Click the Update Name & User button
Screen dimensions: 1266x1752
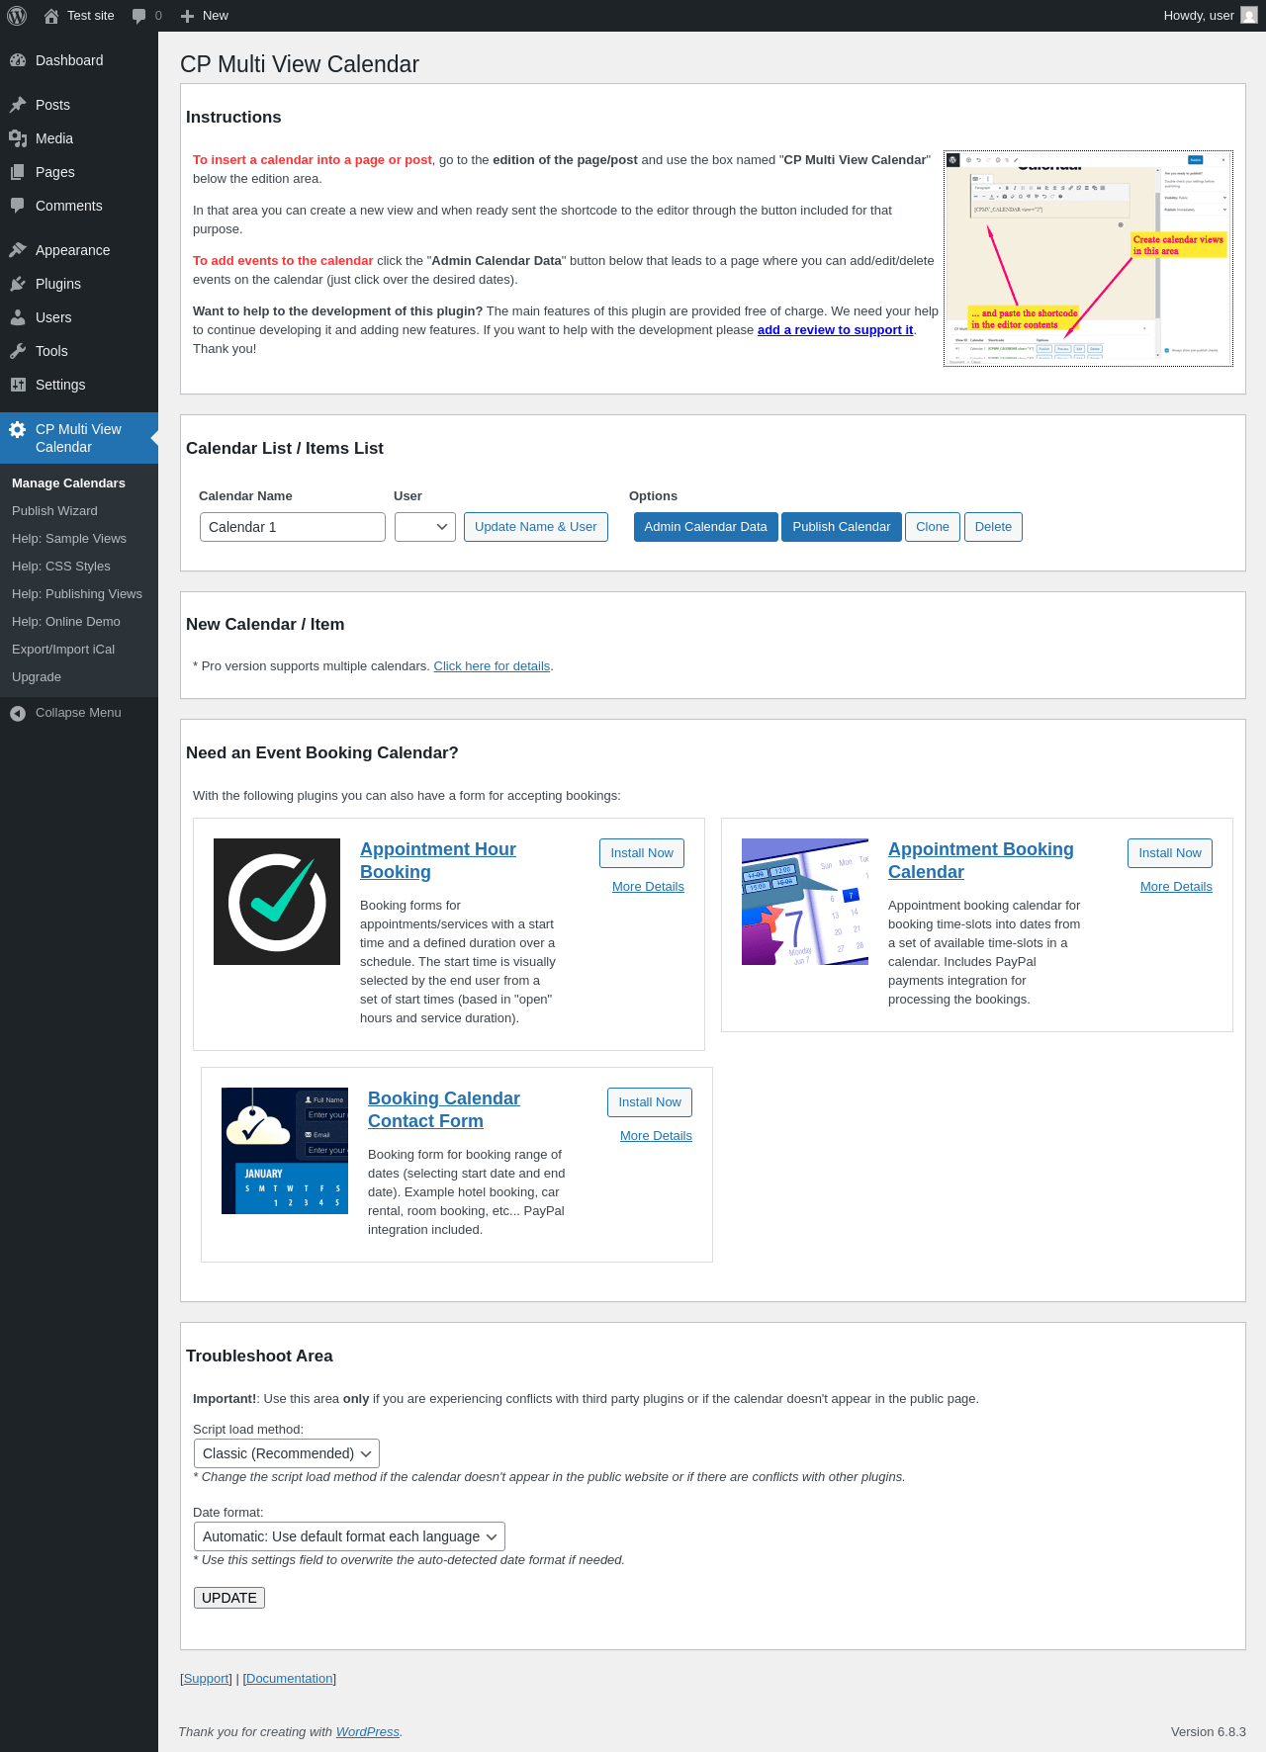(x=536, y=527)
